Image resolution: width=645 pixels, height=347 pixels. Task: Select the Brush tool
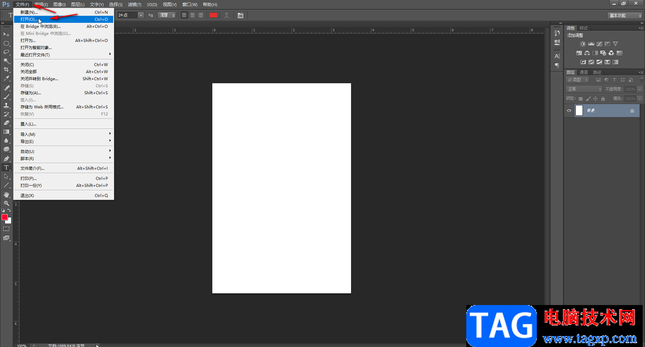pos(6,97)
